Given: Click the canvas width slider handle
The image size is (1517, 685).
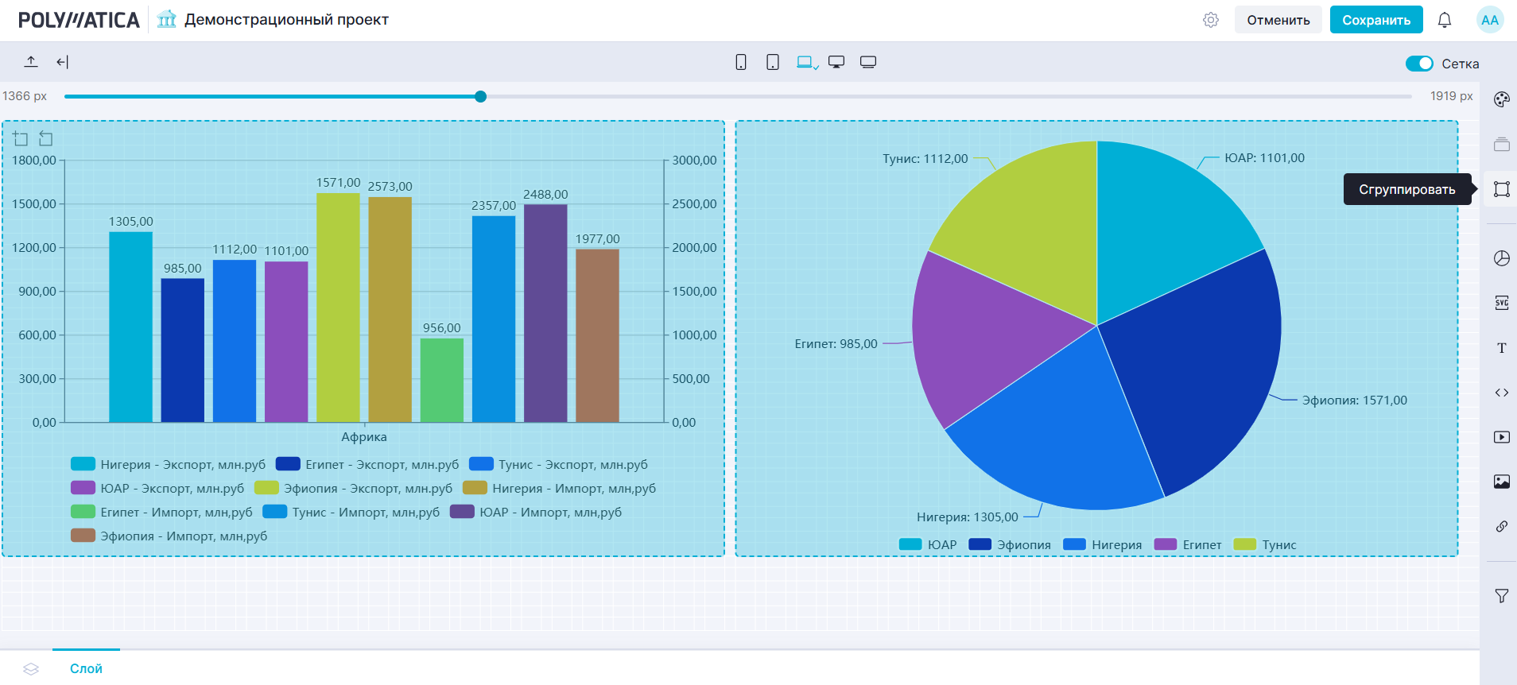Looking at the screenshot, I should coord(480,96).
